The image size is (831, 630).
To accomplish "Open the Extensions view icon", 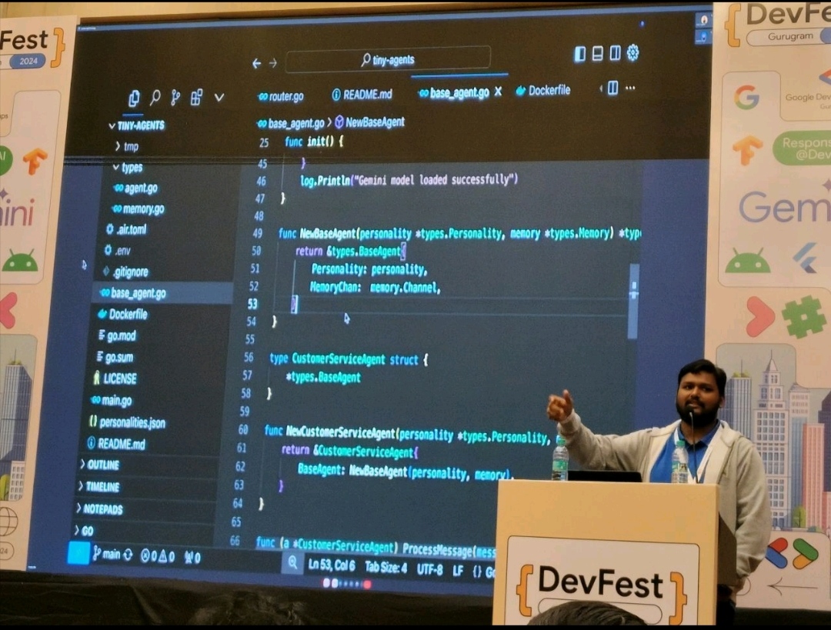I will [197, 97].
